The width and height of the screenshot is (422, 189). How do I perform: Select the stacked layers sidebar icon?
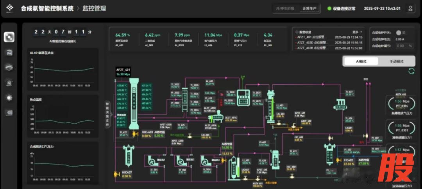tap(9, 67)
